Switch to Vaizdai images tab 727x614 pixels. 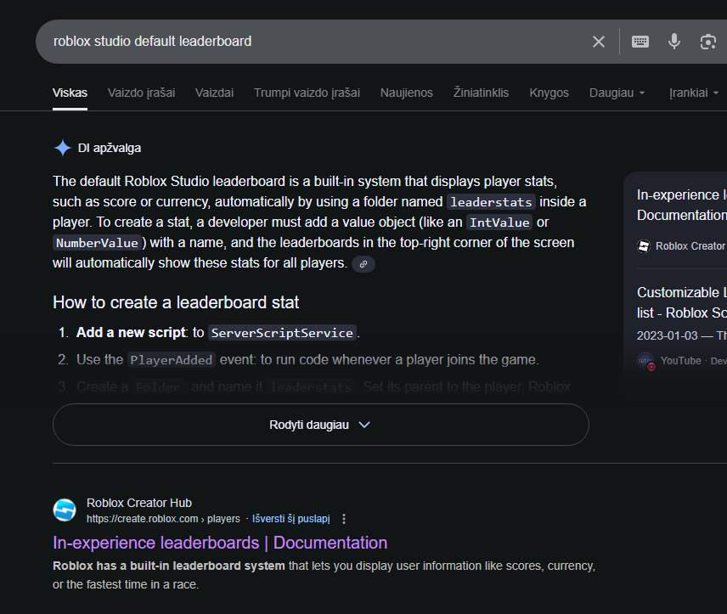(x=214, y=93)
